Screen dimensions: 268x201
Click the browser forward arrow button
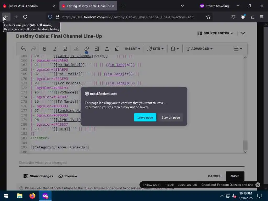pos(16,17)
